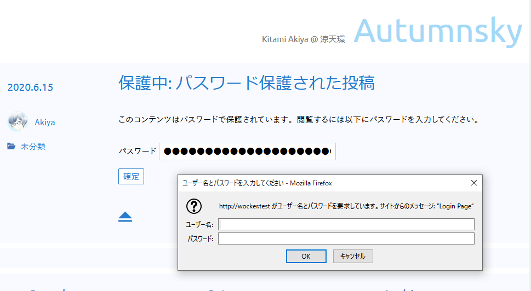Click the question mark icon in dialog

tap(194, 206)
